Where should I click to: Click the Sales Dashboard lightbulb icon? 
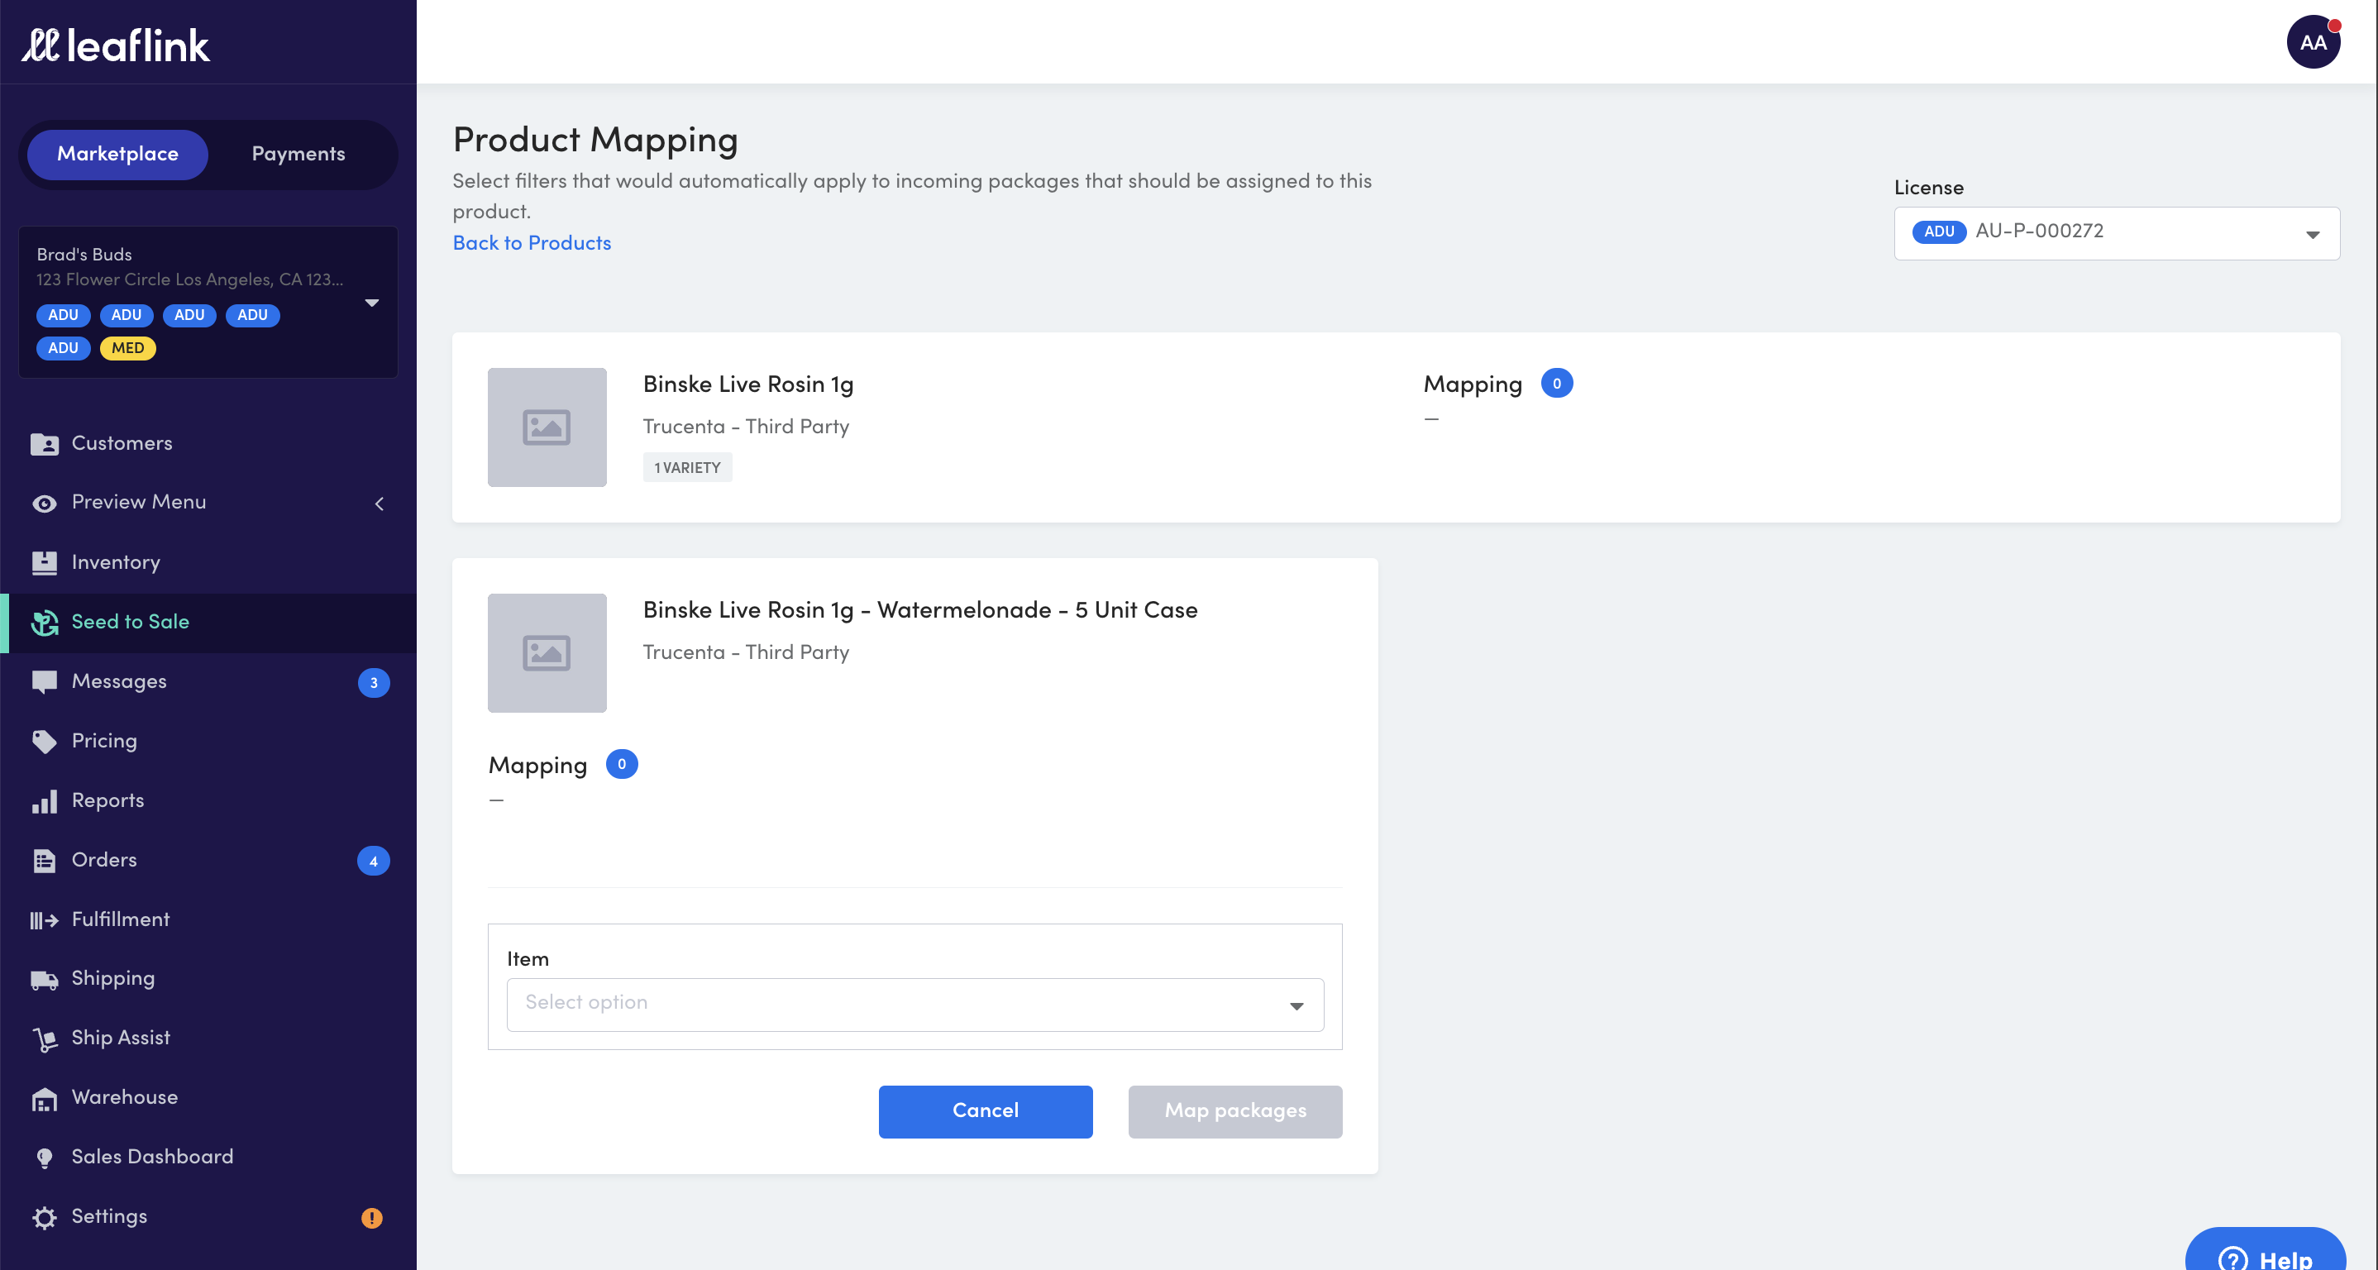tap(45, 1158)
